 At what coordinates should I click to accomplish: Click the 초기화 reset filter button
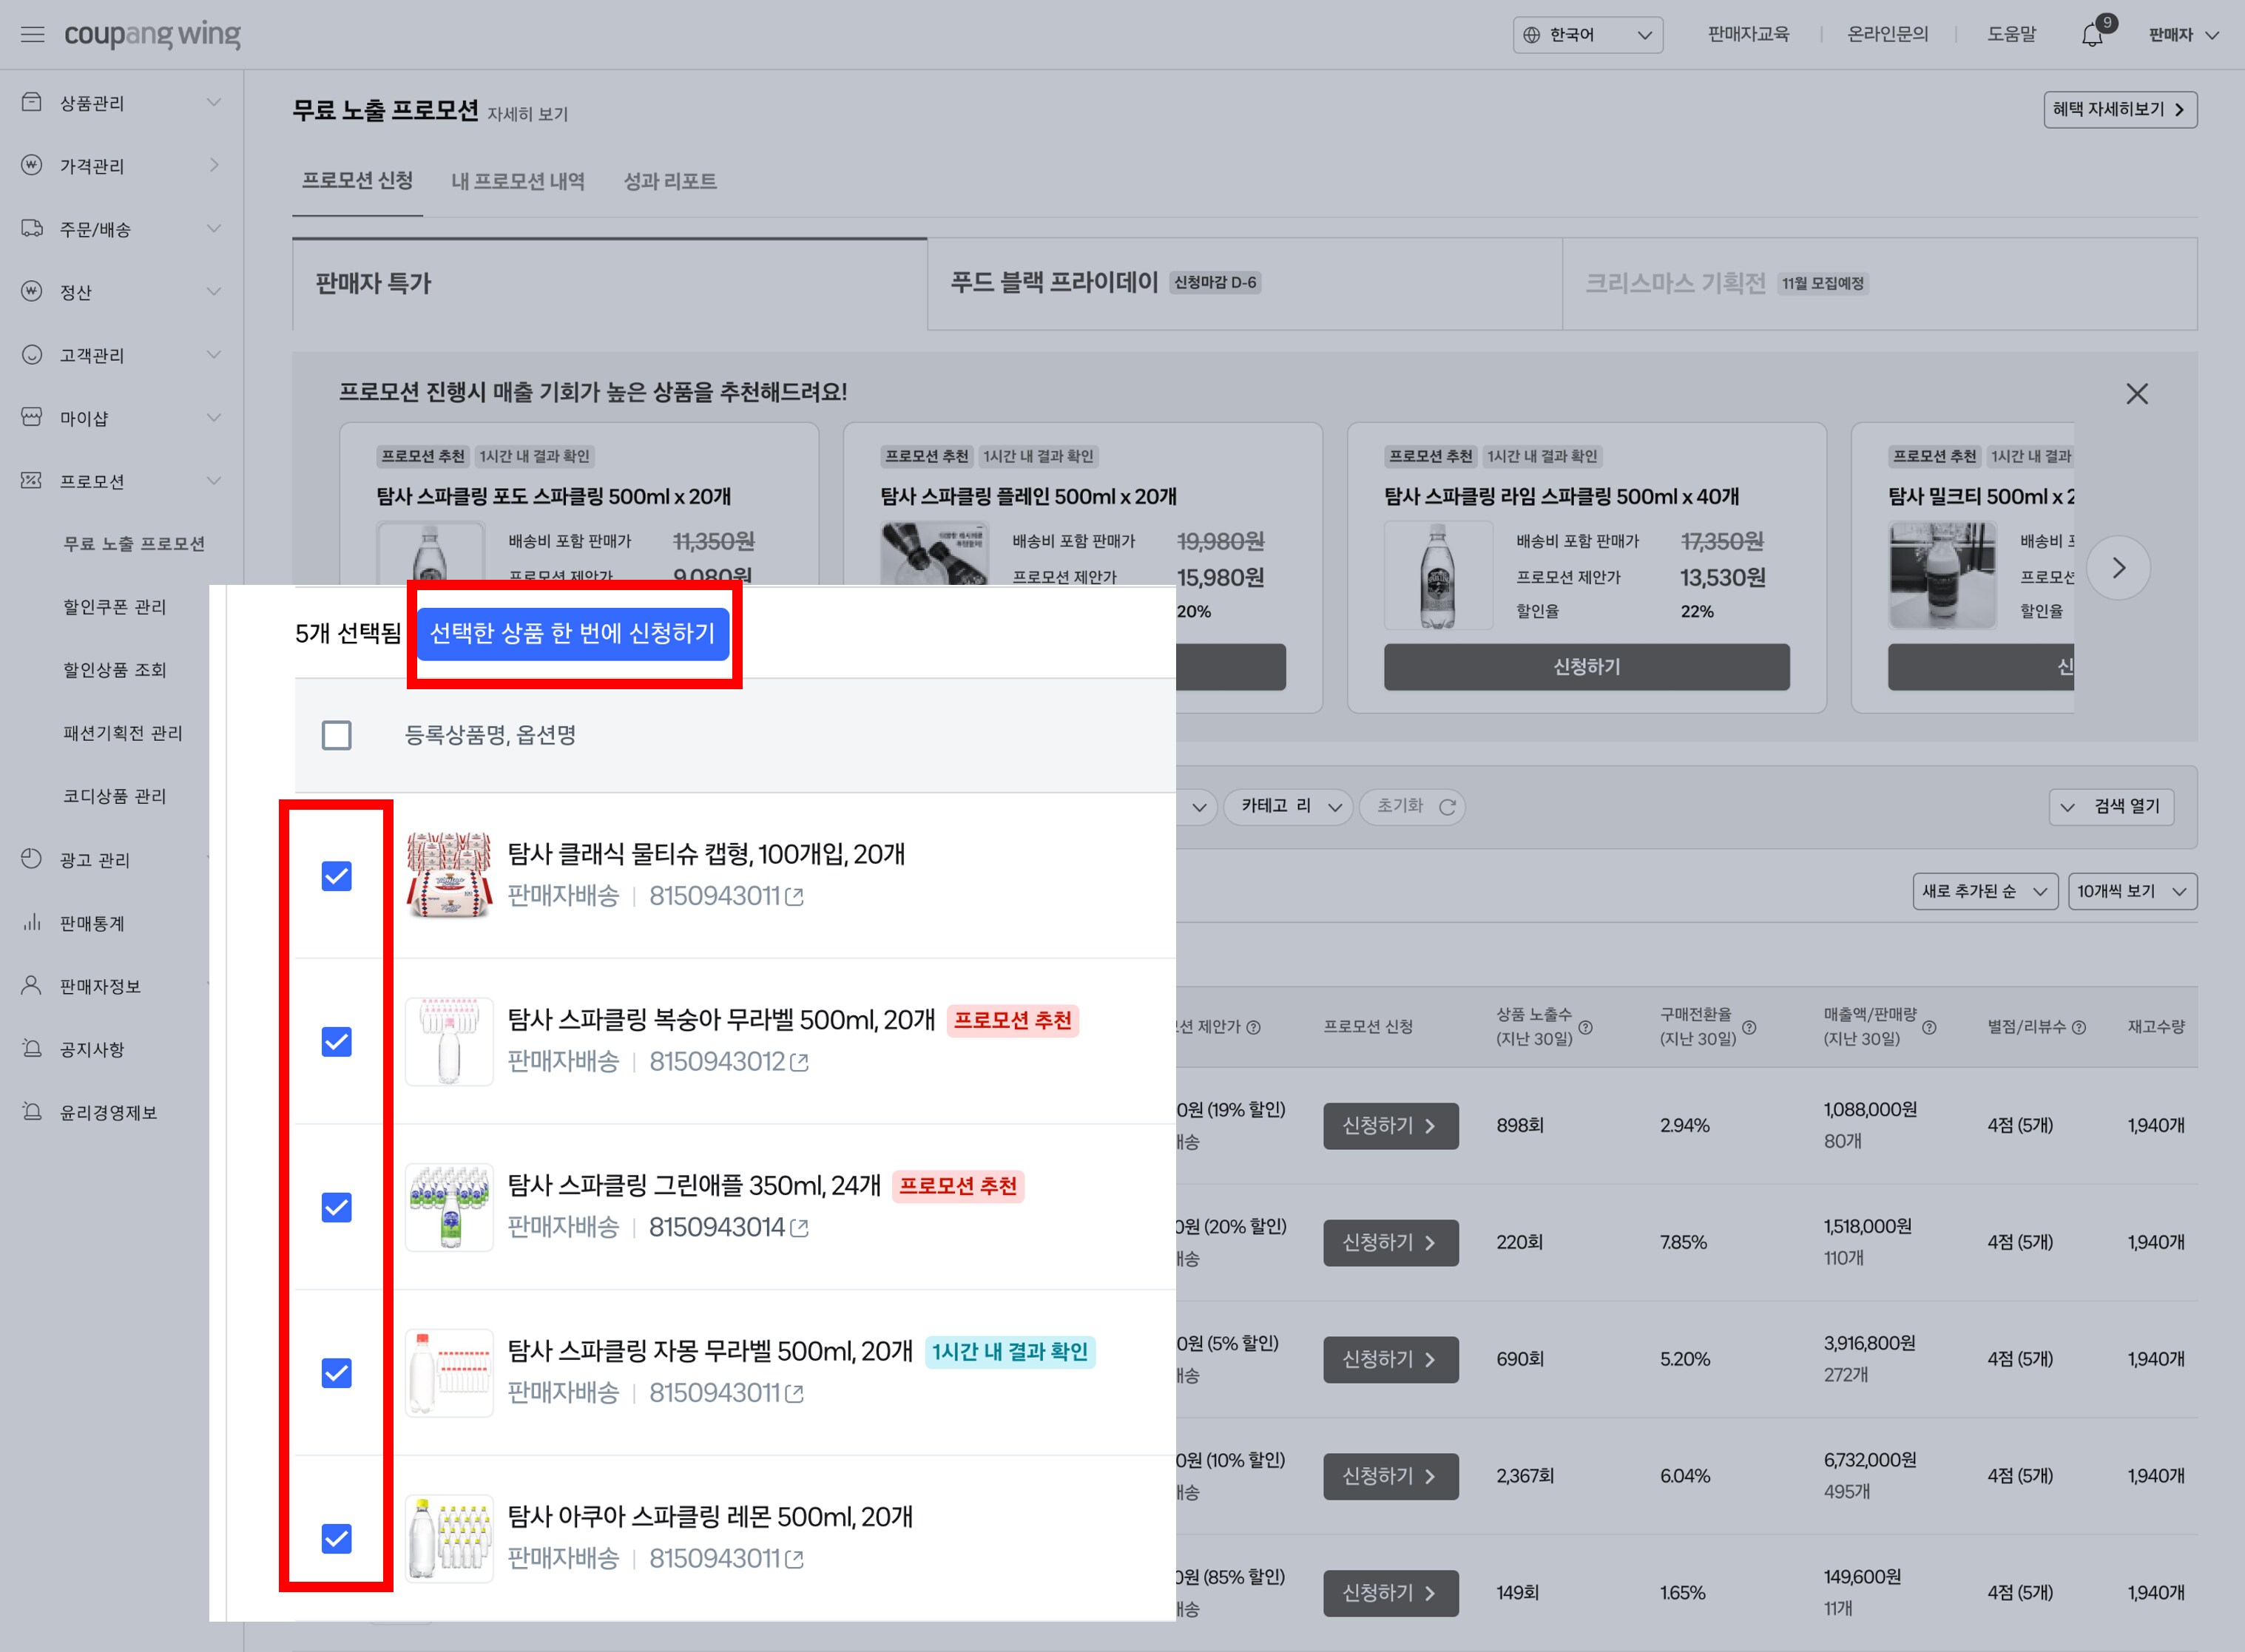(1413, 806)
